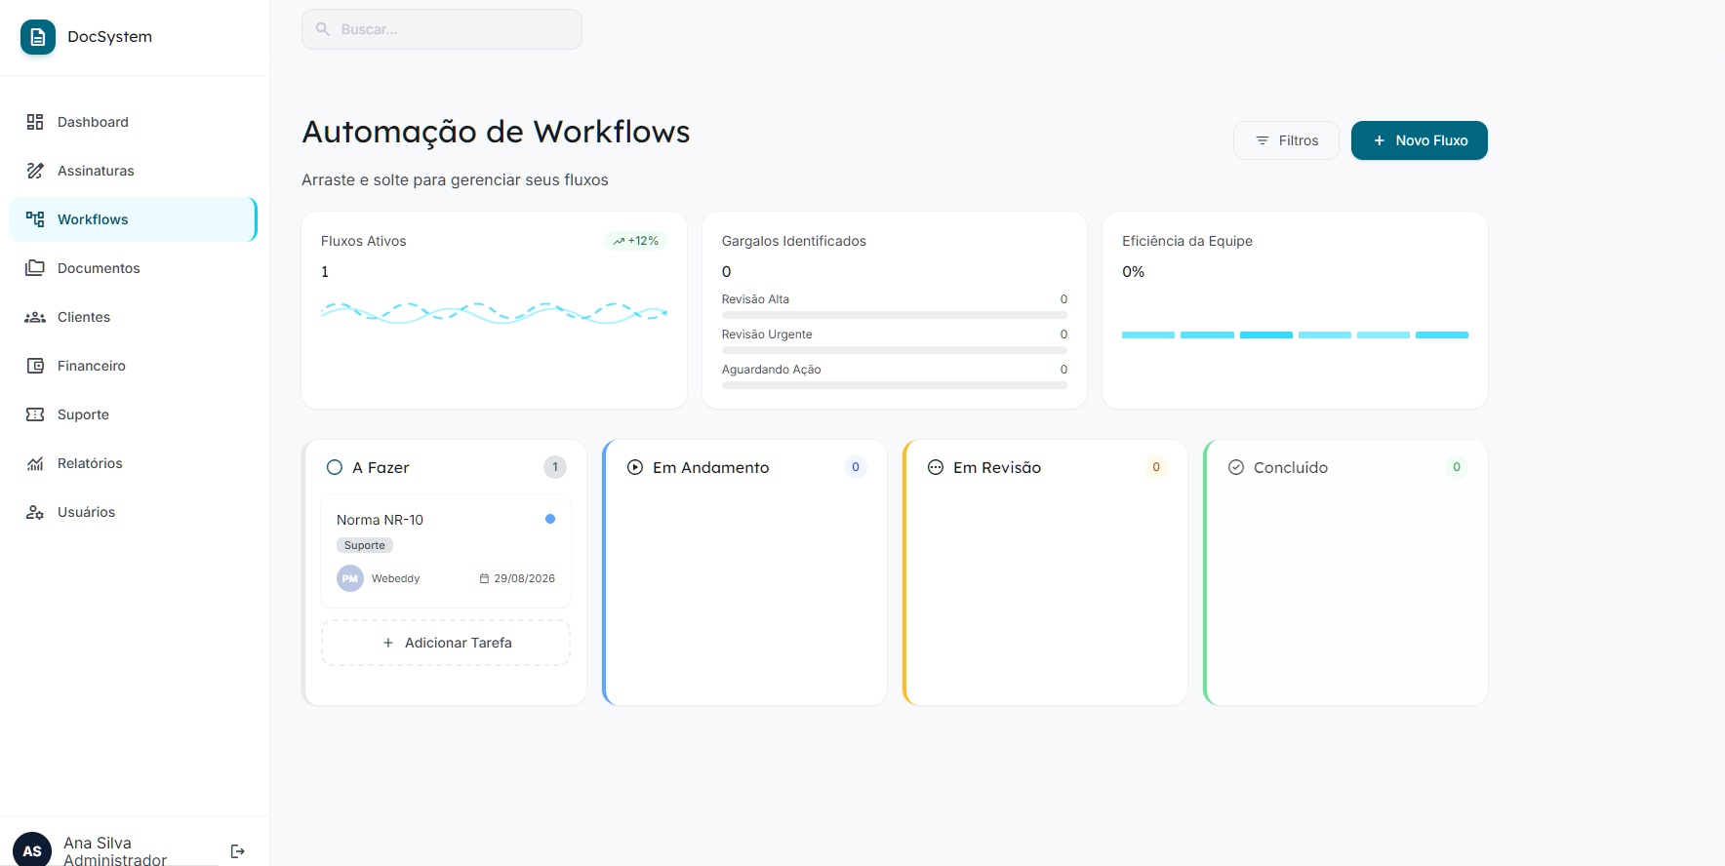Viewport: 1725px width, 866px height.
Task: Navigate to Relatórios
Action: coord(133,463)
